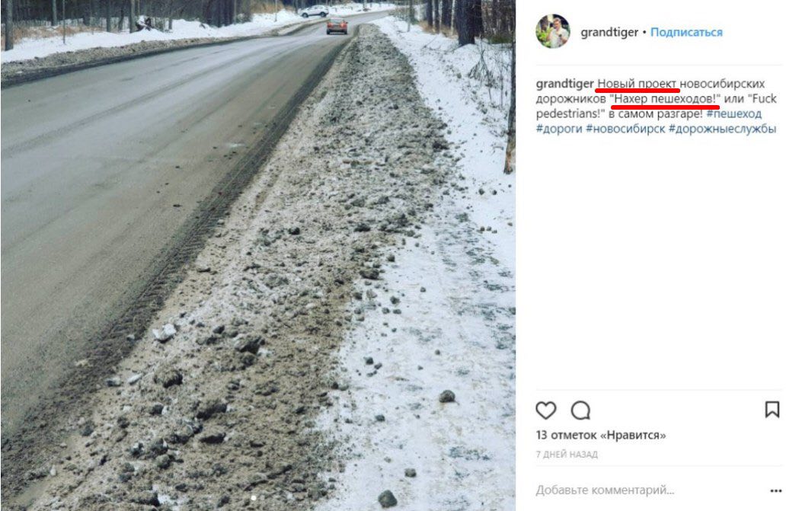Open grandtiger profile avatar
The image size is (799, 511).
553,31
